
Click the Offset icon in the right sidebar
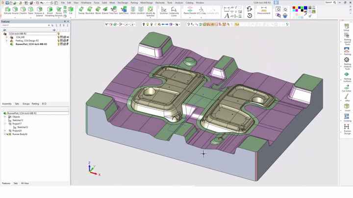coord(347,97)
